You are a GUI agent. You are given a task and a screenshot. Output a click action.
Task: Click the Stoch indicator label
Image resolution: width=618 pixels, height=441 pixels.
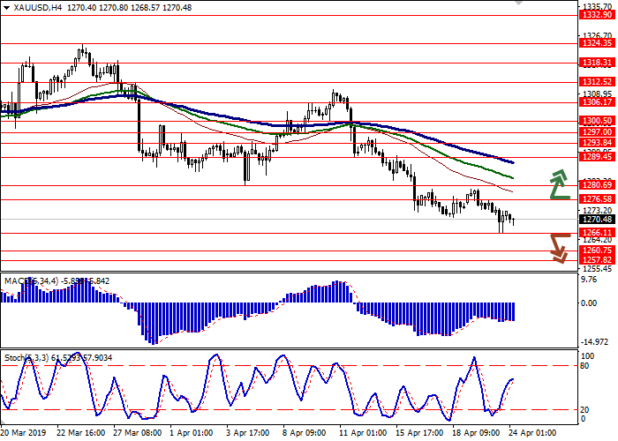[18, 357]
